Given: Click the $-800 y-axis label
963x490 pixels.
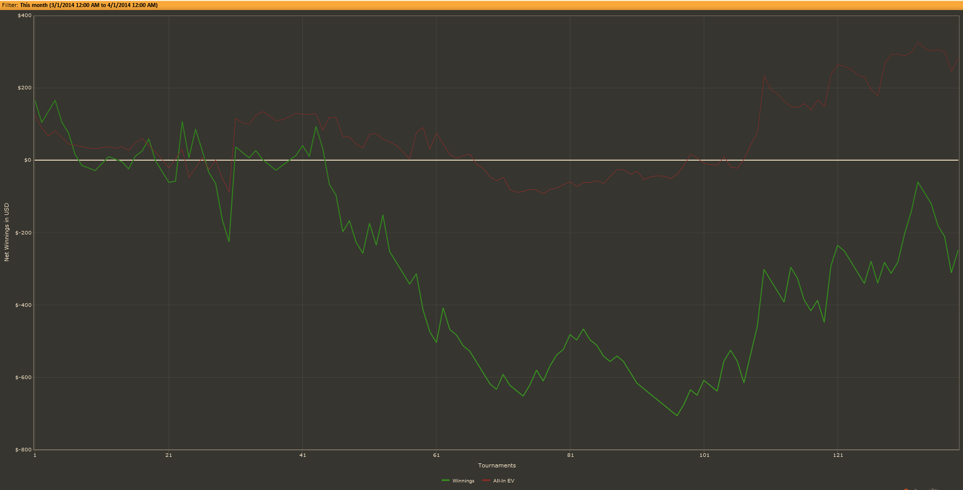Looking at the screenshot, I should coord(24,450).
